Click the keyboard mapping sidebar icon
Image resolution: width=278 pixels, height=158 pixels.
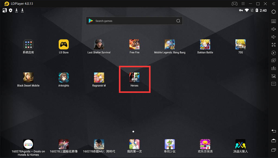pos(273,21)
